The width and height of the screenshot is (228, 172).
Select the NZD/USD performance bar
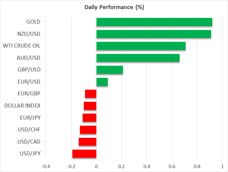coord(154,34)
